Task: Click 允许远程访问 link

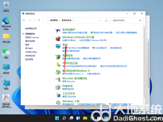Action: click(x=101, y=48)
